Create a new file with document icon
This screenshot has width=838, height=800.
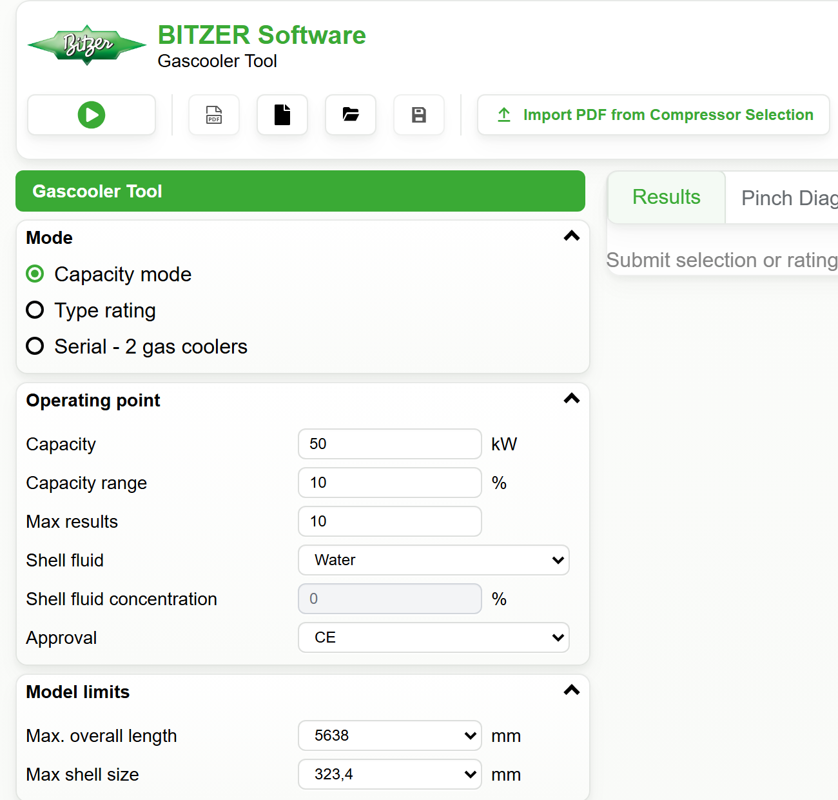click(x=282, y=115)
